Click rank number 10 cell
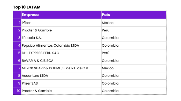This screenshot has height=101, width=181. (x=17, y=91)
